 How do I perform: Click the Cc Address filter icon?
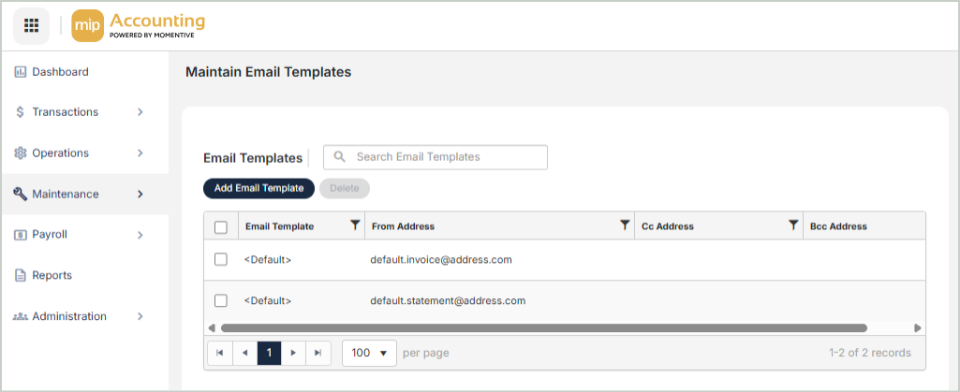[x=793, y=225]
